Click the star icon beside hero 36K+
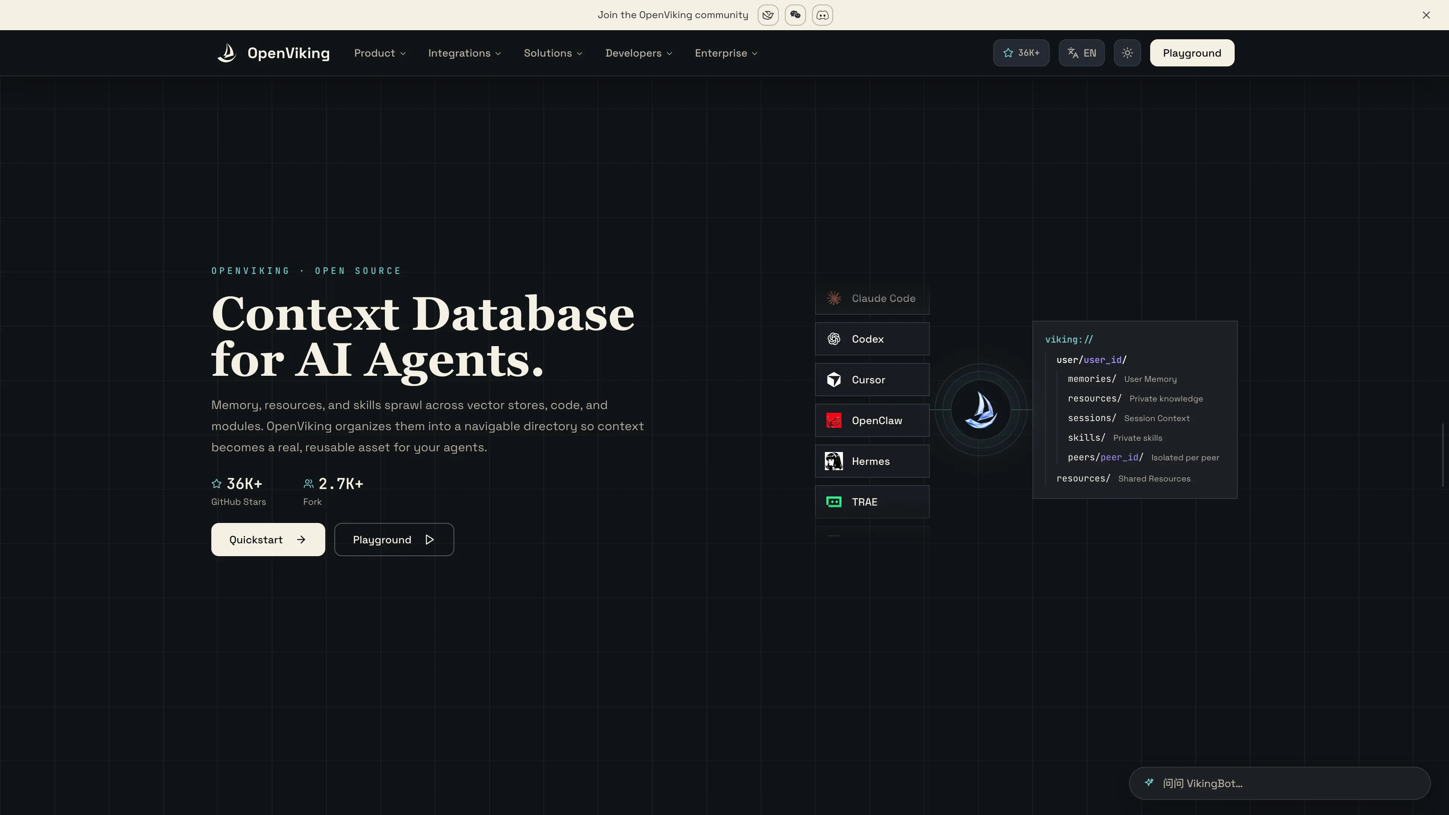1449x815 pixels. [x=217, y=484]
